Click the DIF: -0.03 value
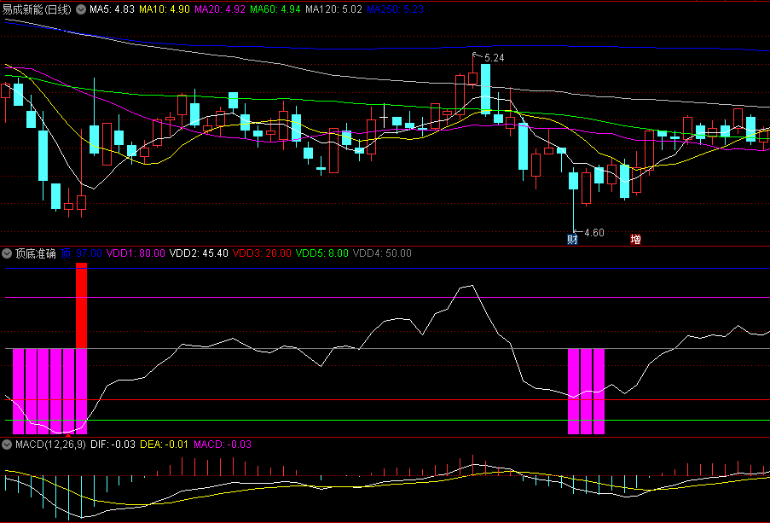Viewport: 770px width, 523px height. coord(113,445)
